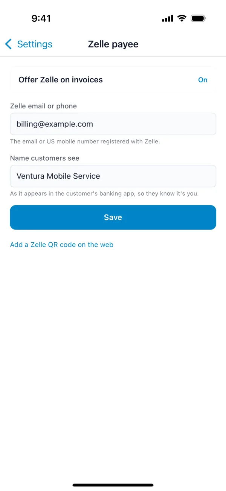Go back via the Settings label
This screenshot has height=491, width=226.
point(35,44)
